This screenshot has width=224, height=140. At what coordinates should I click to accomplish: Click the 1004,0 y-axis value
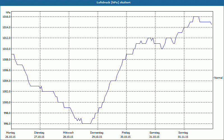pos(6,81)
